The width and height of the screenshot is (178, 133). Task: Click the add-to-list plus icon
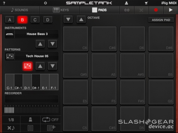click(51, 128)
